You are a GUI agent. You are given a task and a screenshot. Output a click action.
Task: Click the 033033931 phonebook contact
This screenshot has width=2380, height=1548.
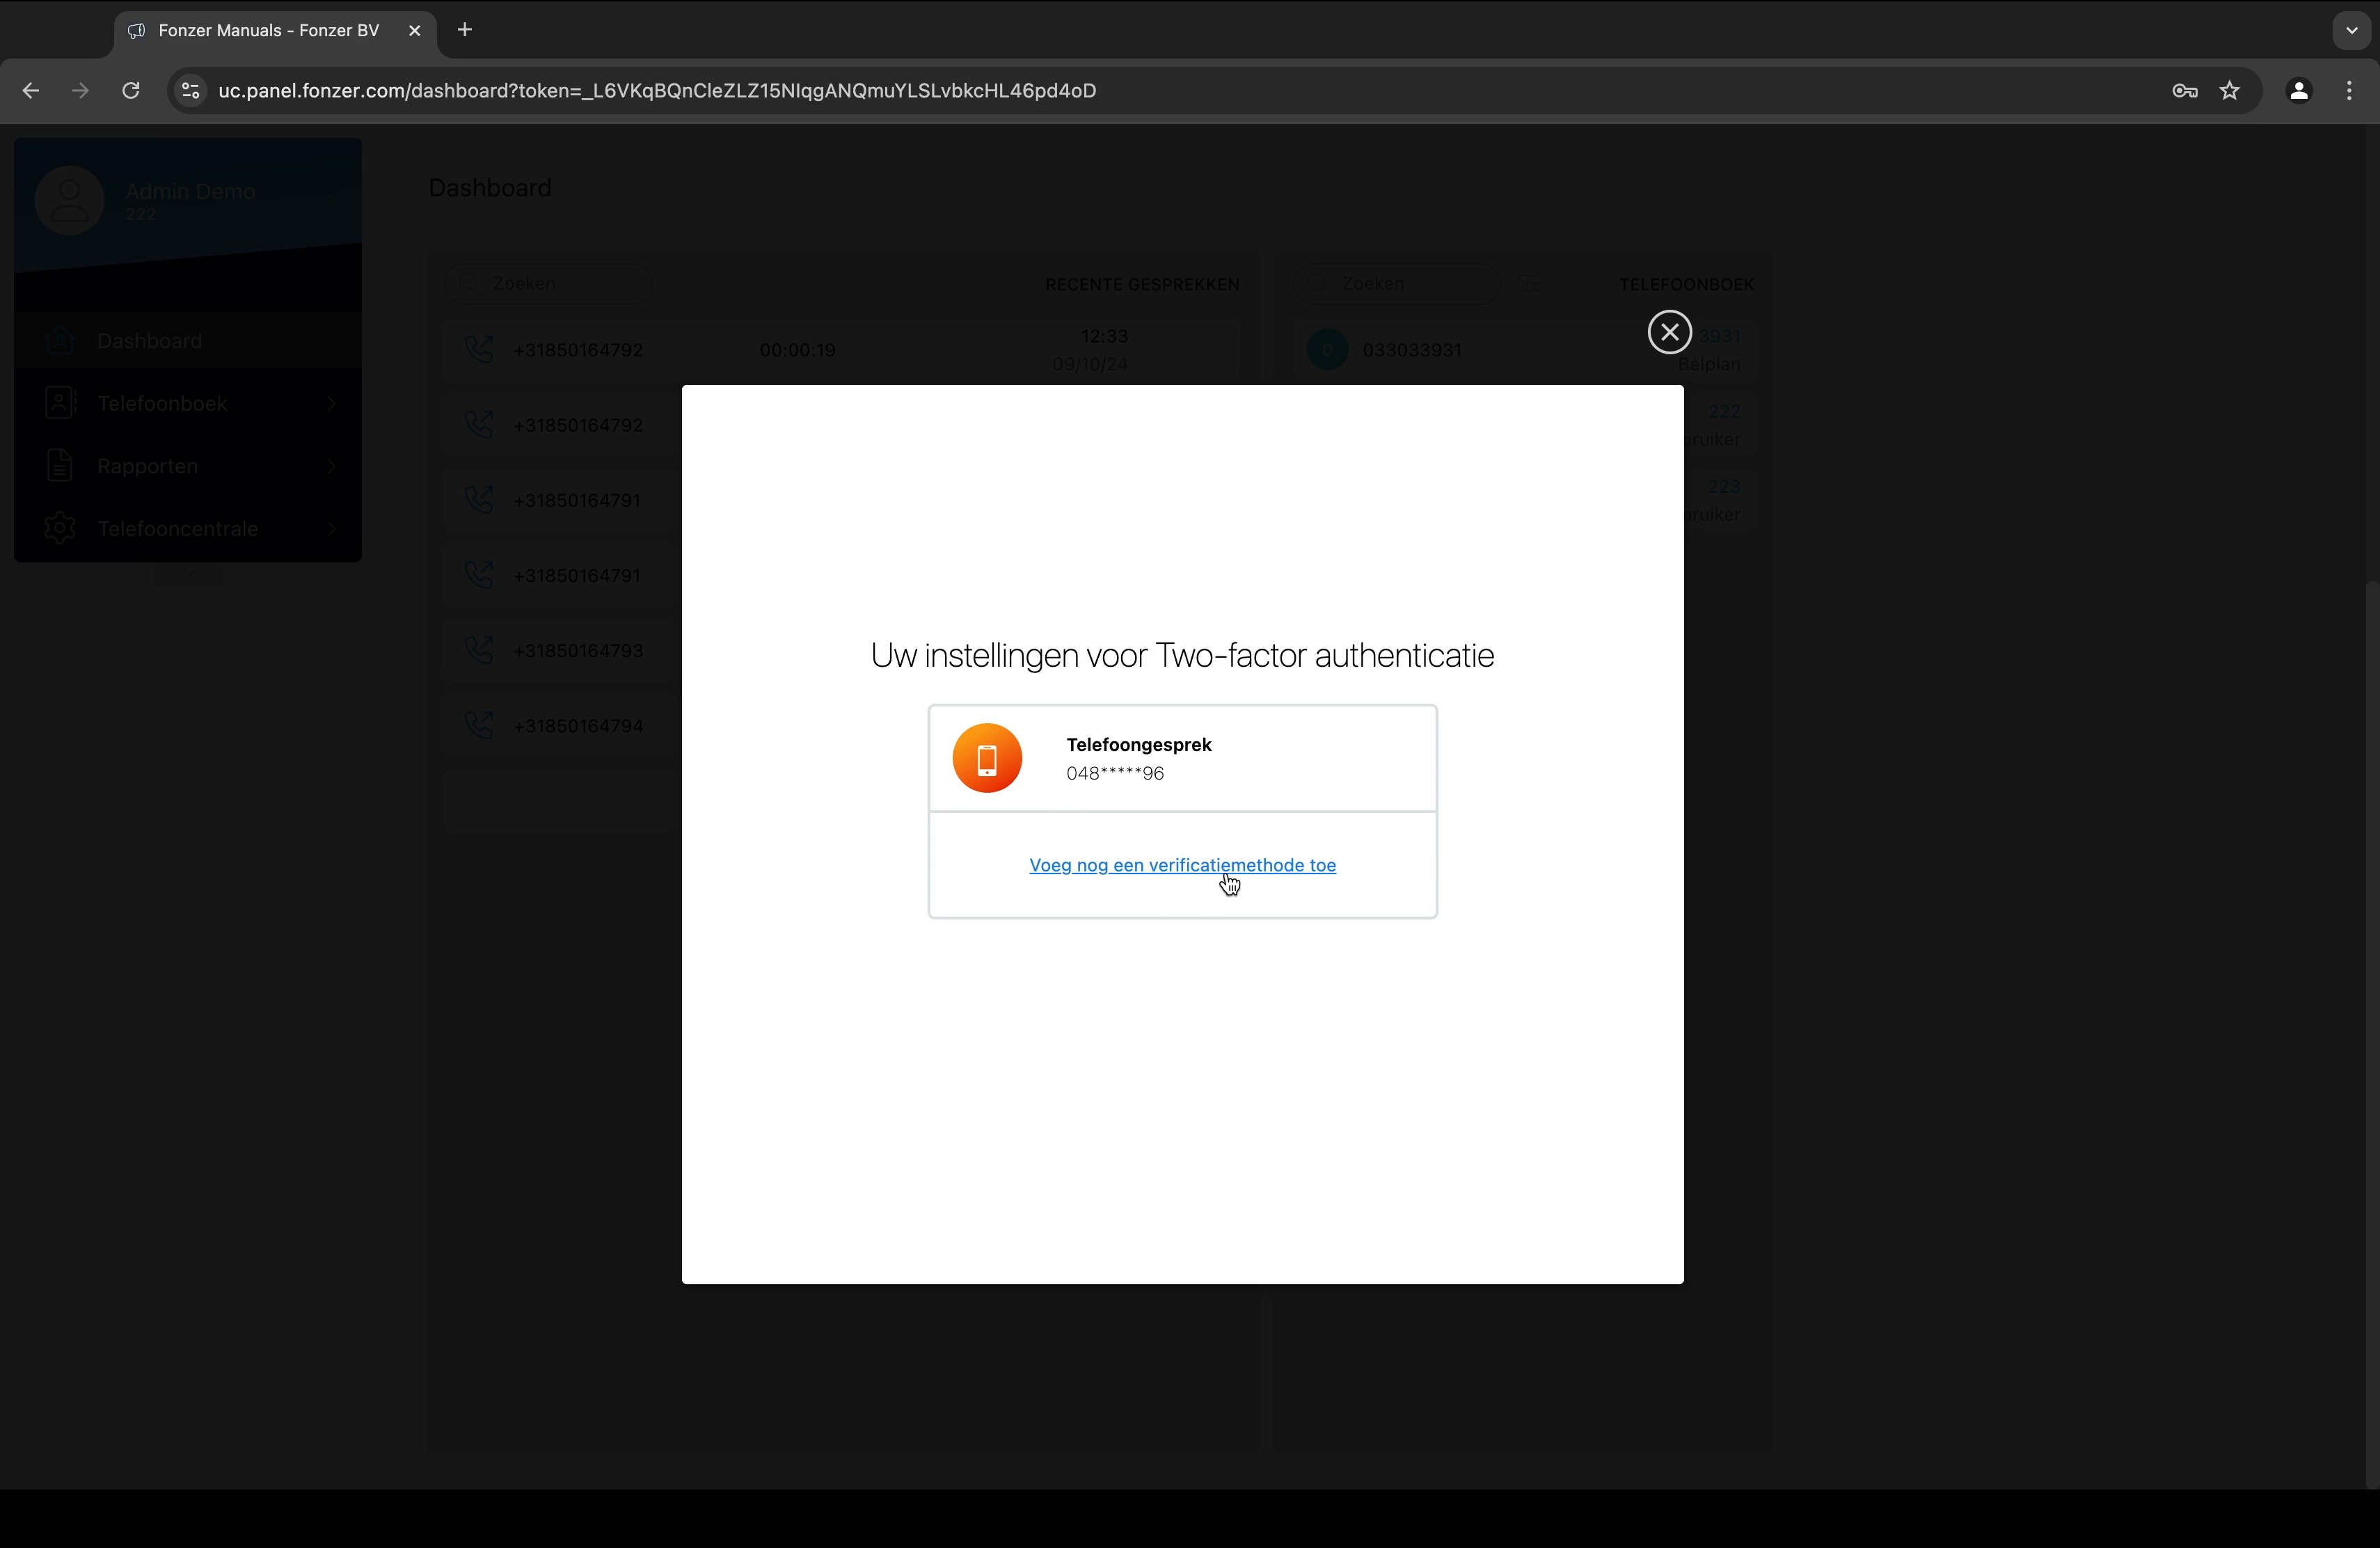[x=1411, y=350]
